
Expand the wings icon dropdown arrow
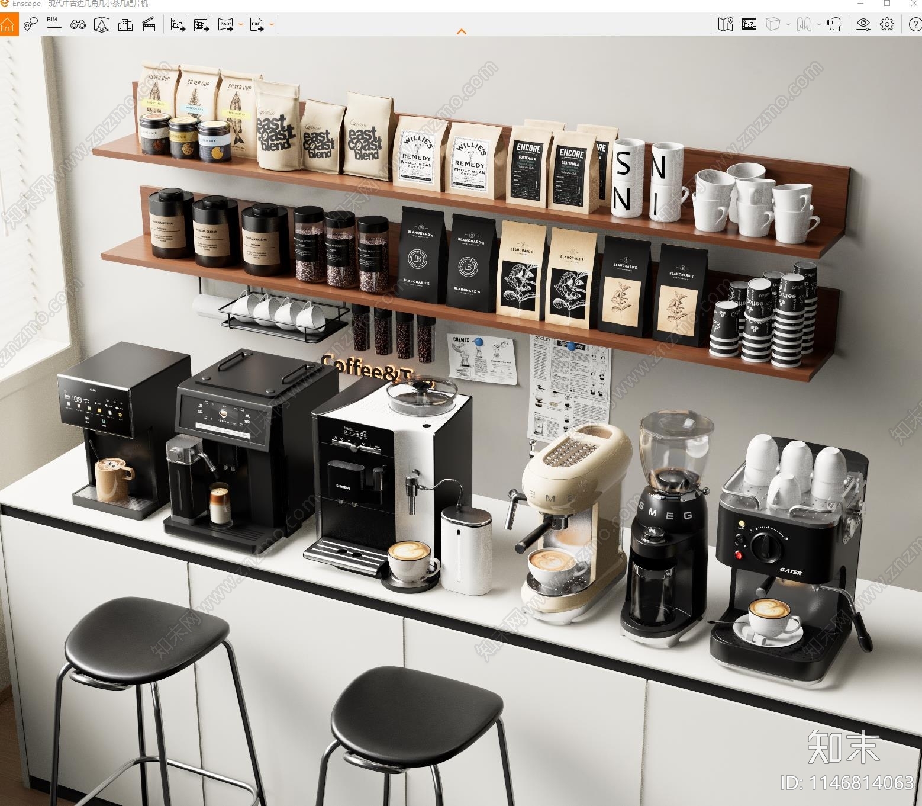pos(819,24)
